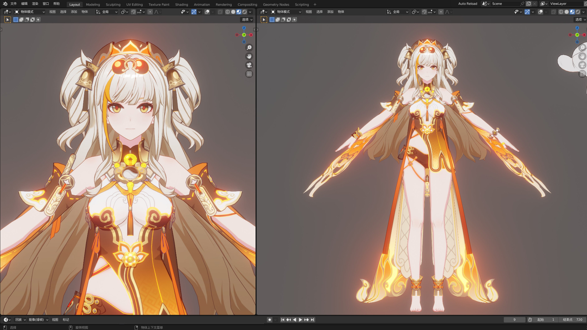Toggle proportional editing in left viewport header
Image resolution: width=587 pixels, height=330 pixels.
coord(150,12)
